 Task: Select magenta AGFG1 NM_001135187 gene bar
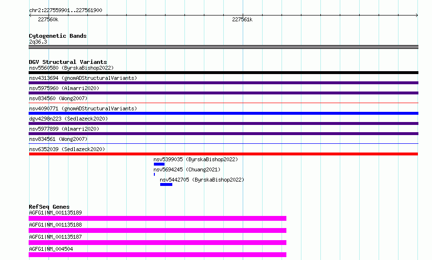pyautogui.click(x=158, y=243)
